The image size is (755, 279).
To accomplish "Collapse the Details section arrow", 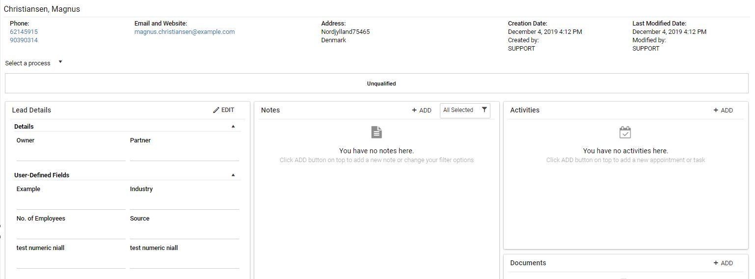I will 233,127.
